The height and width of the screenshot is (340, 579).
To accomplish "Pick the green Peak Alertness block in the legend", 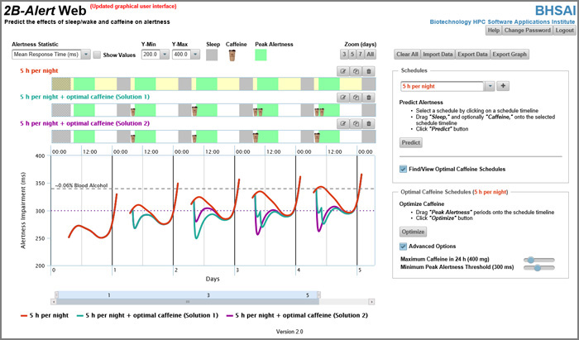I will pos(261,55).
